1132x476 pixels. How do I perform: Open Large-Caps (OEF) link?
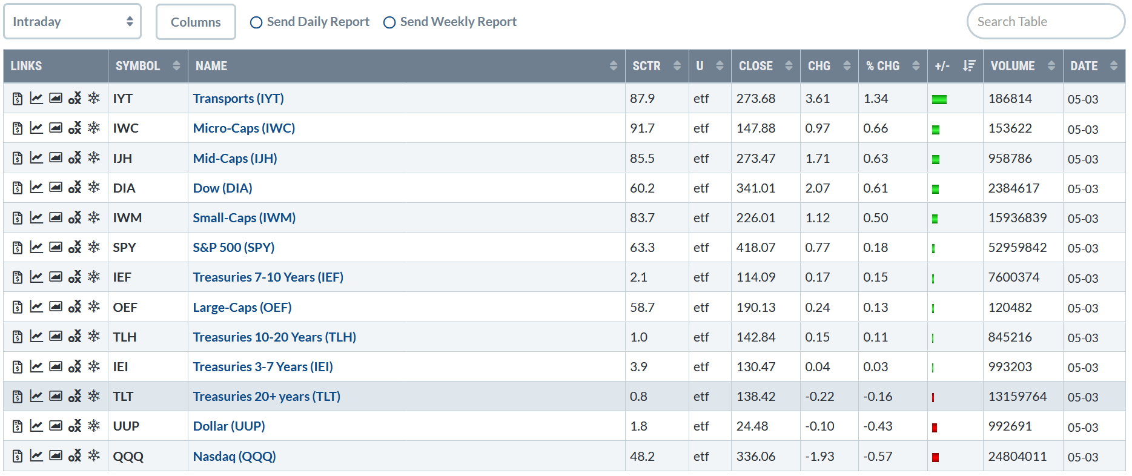click(242, 307)
